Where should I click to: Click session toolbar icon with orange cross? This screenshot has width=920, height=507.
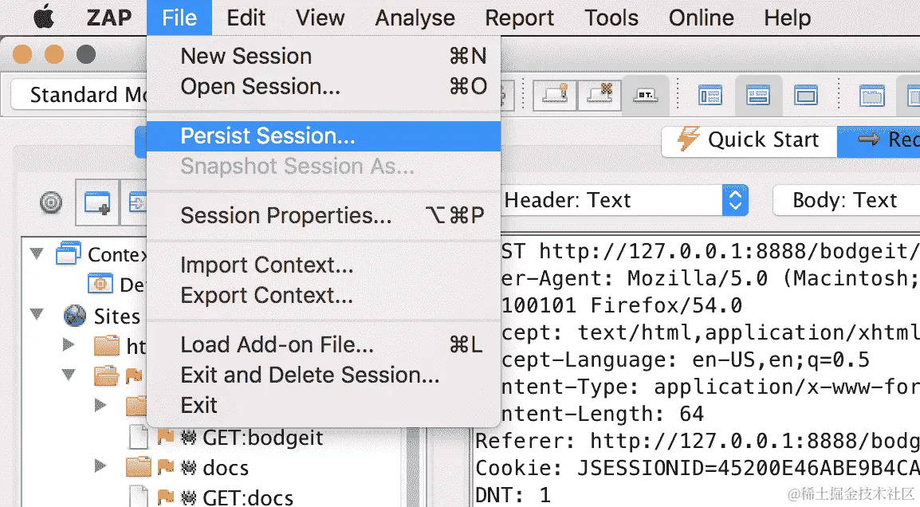[599, 94]
